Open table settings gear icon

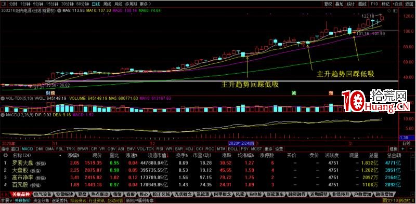point(5,156)
